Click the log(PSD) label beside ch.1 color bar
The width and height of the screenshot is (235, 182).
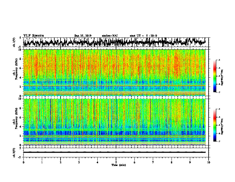tap(222, 77)
